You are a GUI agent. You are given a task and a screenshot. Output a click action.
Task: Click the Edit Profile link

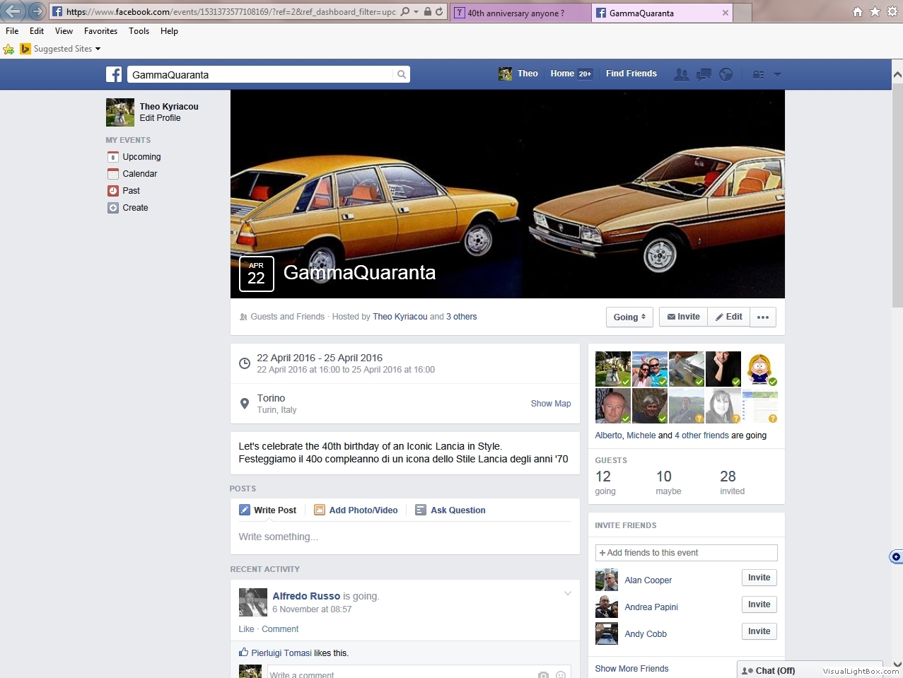click(x=160, y=118)
